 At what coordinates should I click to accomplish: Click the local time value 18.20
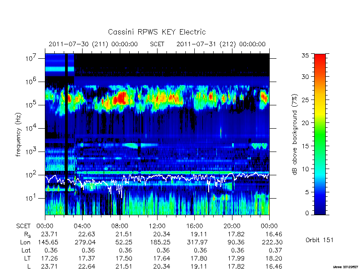pos(274,259)
